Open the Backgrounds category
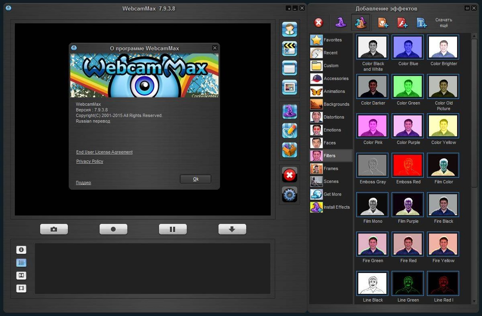This screenshot has width=482, height=316. pos(331,104)
